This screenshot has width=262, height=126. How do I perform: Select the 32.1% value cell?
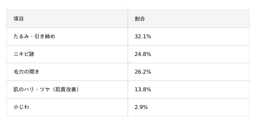[x=189, y=37]
